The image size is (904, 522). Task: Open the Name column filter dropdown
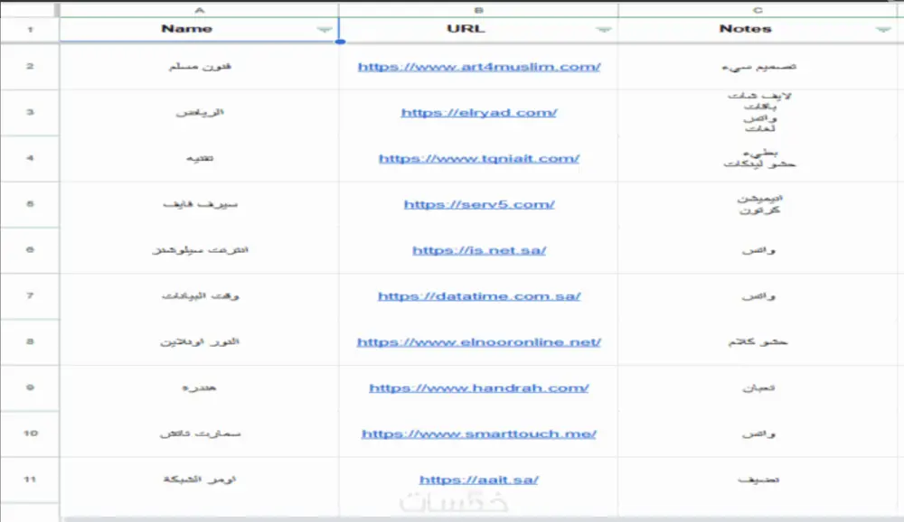tap(325, 30)
